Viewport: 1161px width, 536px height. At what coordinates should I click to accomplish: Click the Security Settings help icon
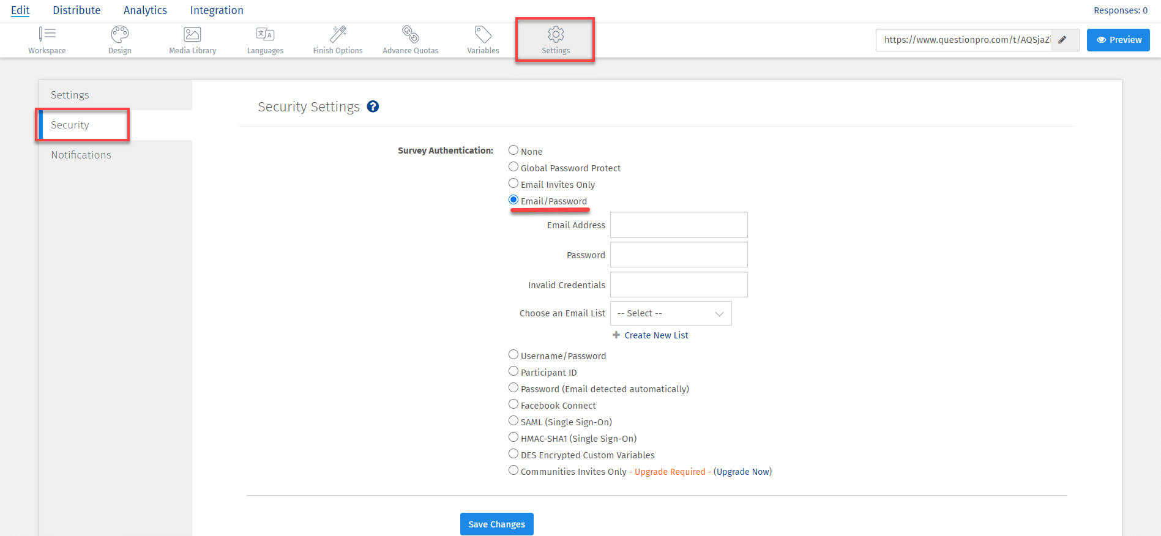coord(373,106)
